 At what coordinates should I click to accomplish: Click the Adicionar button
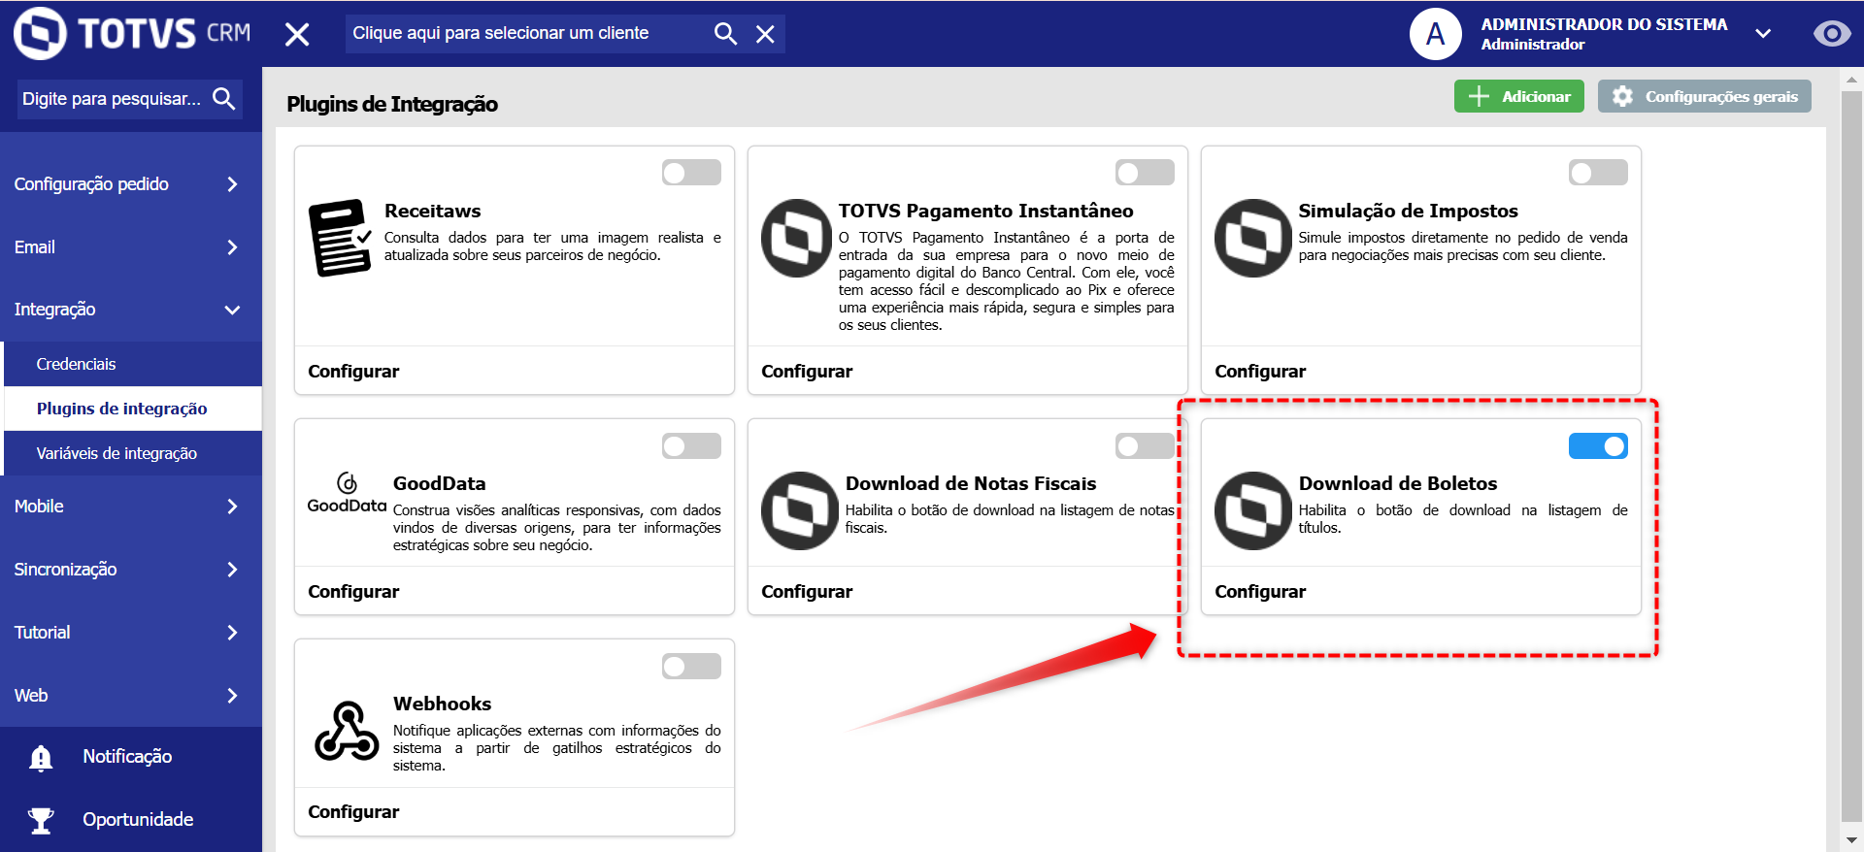(1519, 96)
